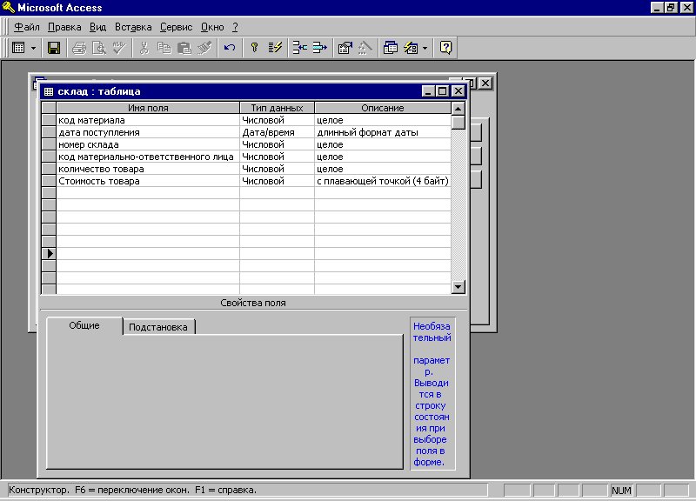Click the Описание column header
Image resolution: width=696 pixels, height=501 pixels.
click(383, 108)
